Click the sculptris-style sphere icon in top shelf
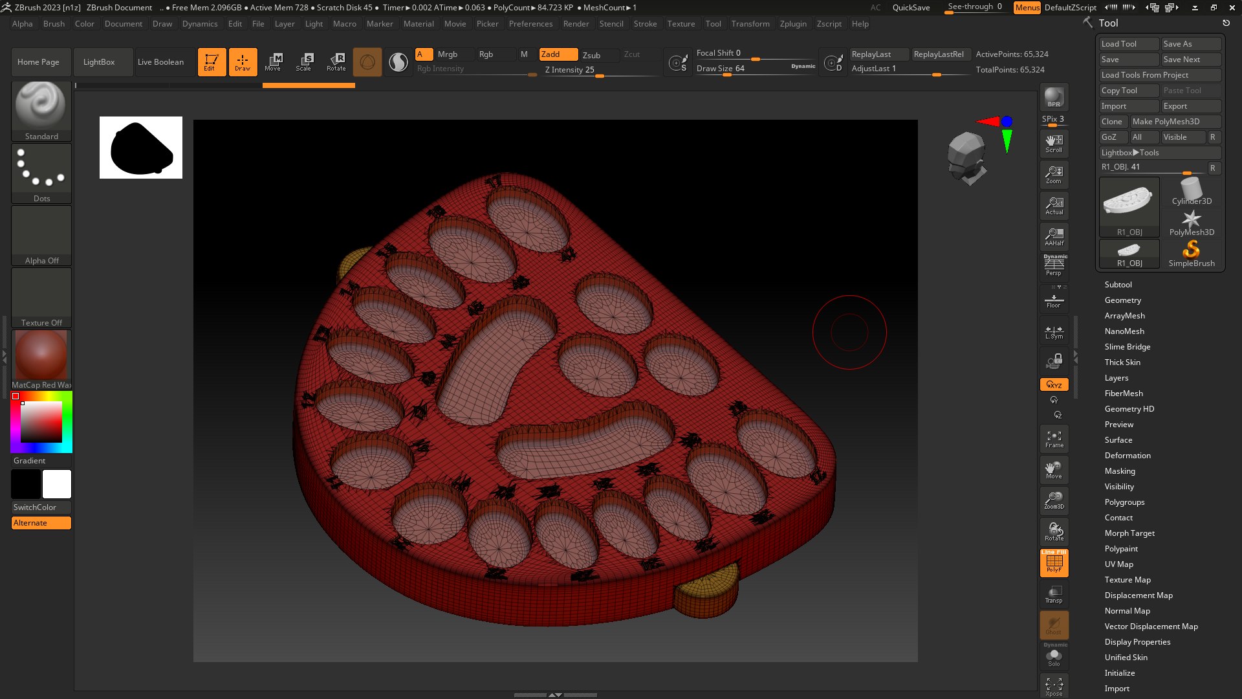Viewport: 1242px width, 699px height. 367,62
